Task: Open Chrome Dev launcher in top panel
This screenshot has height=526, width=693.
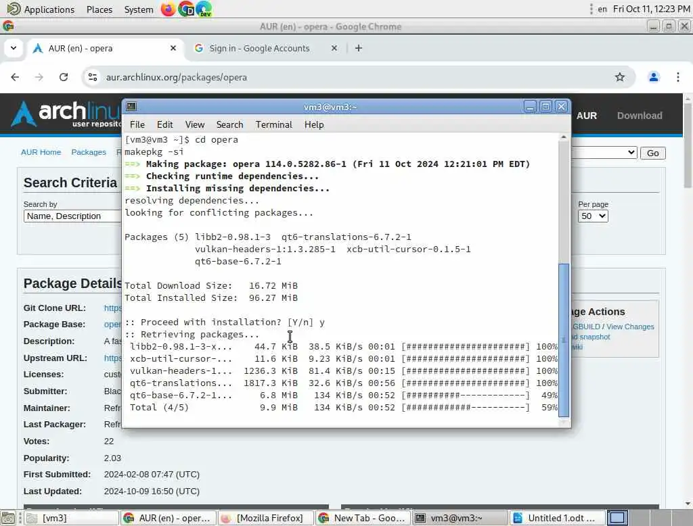Action: pyautogui.click(x=204, y=9)
